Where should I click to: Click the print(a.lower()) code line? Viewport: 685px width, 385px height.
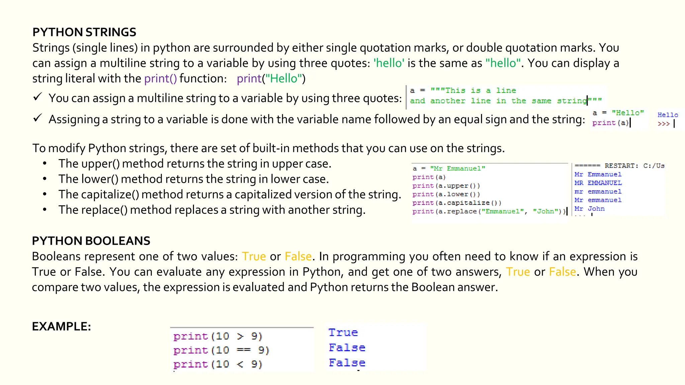(x=446, y=194)
